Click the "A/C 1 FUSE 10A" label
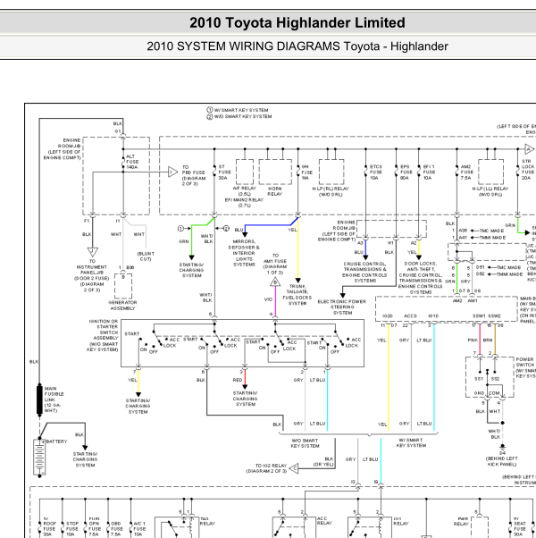Viewport: 536px width, 538px height. pos(139,529)
